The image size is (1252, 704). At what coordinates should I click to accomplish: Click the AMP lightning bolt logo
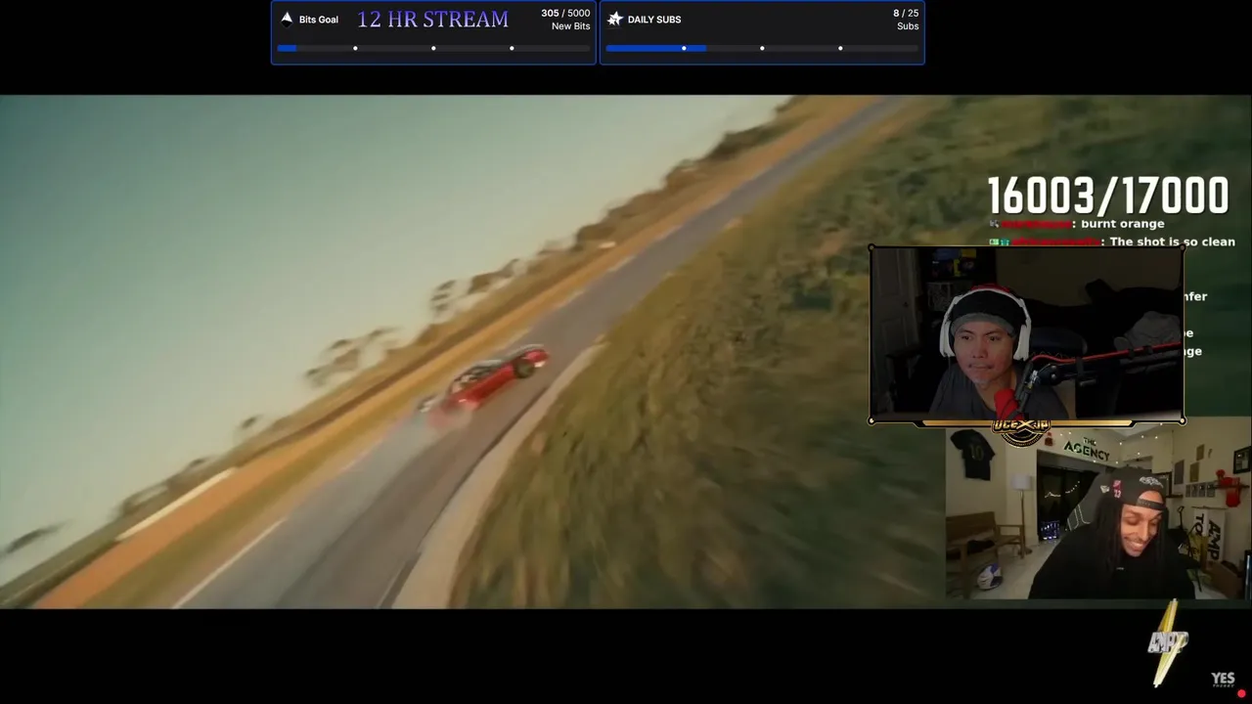click(x=1169, y=643)
